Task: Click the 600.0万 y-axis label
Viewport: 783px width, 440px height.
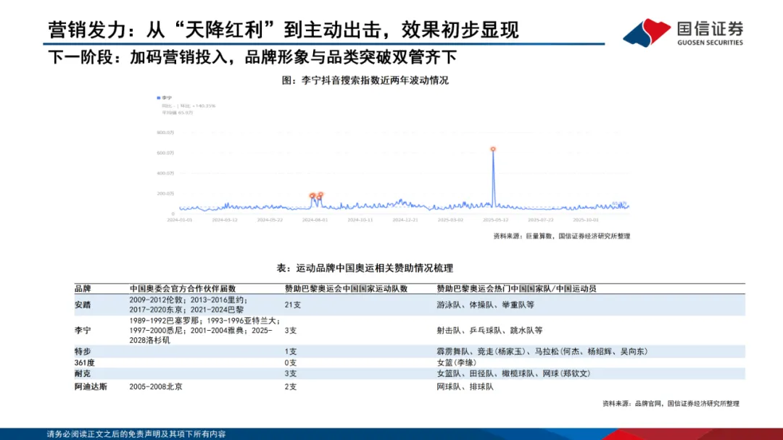Action: coord(165,153)
